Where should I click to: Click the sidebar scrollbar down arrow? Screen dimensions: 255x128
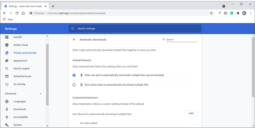(47, 126)
